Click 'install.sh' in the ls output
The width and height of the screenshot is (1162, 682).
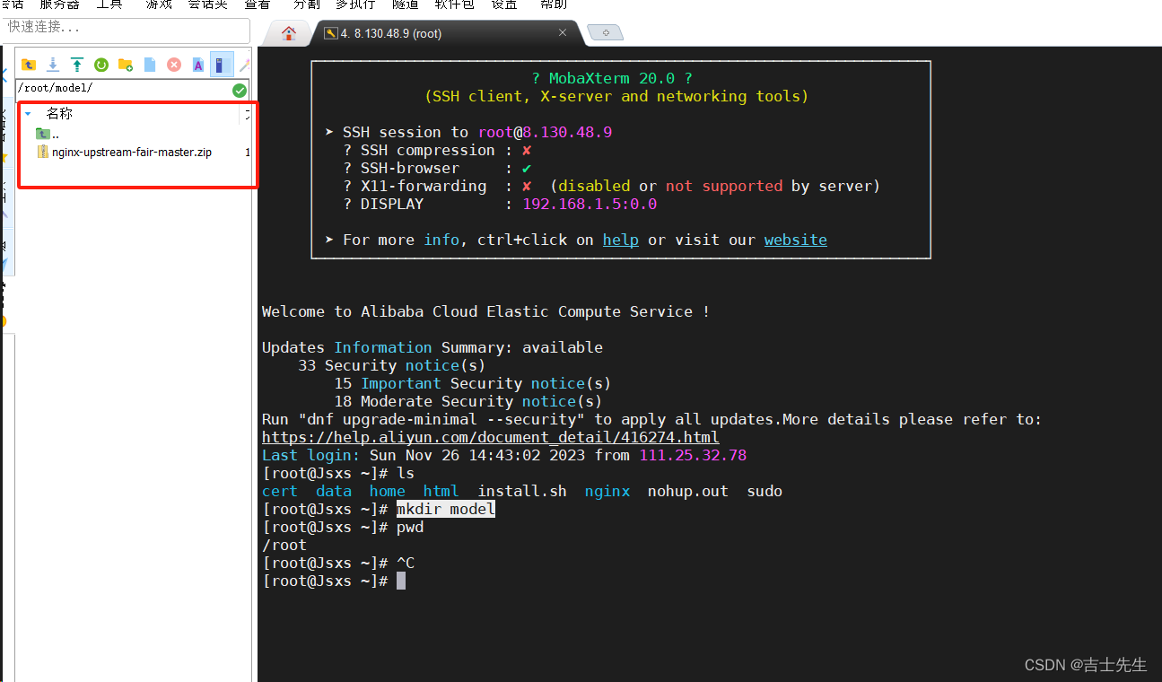pyautogui.click(x=522, y=491)
